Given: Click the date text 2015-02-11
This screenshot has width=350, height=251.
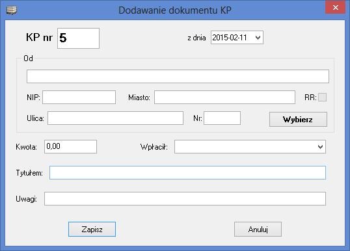Looking at the screenshot, I should pyautogui.click(x=230, y=38).
